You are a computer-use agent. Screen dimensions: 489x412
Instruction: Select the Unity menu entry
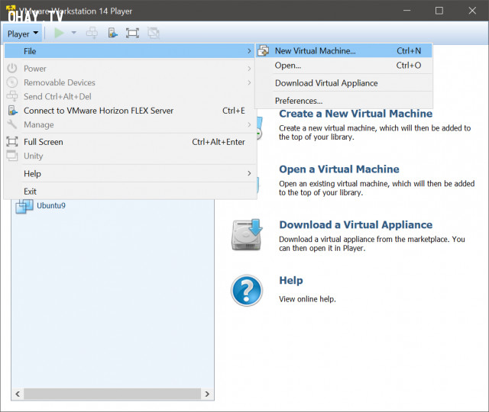(129, 156)
